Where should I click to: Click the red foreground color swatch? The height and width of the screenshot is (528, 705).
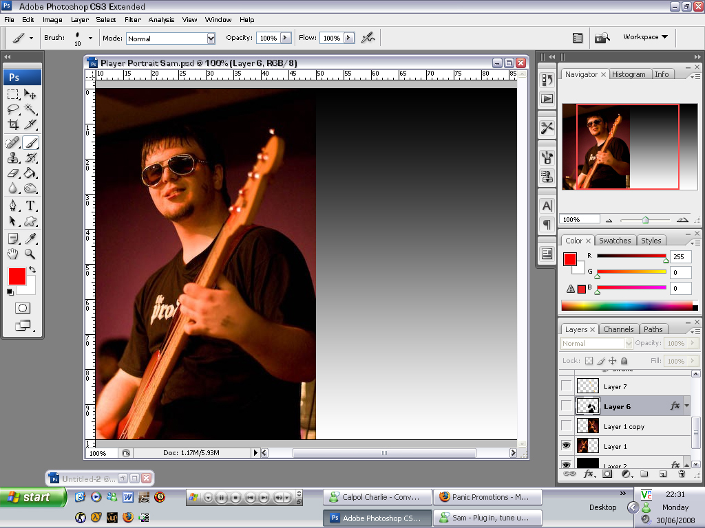pos(17,276)
